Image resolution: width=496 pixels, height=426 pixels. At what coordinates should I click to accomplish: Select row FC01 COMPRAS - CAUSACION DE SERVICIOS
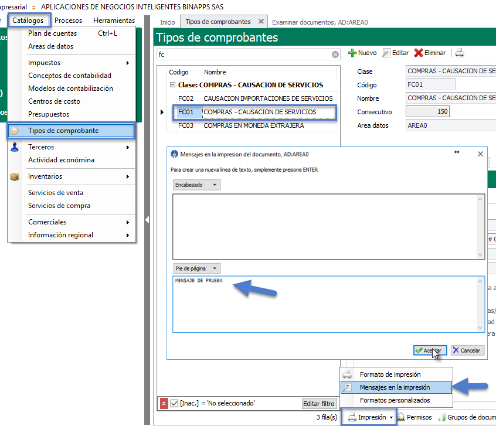256,113
